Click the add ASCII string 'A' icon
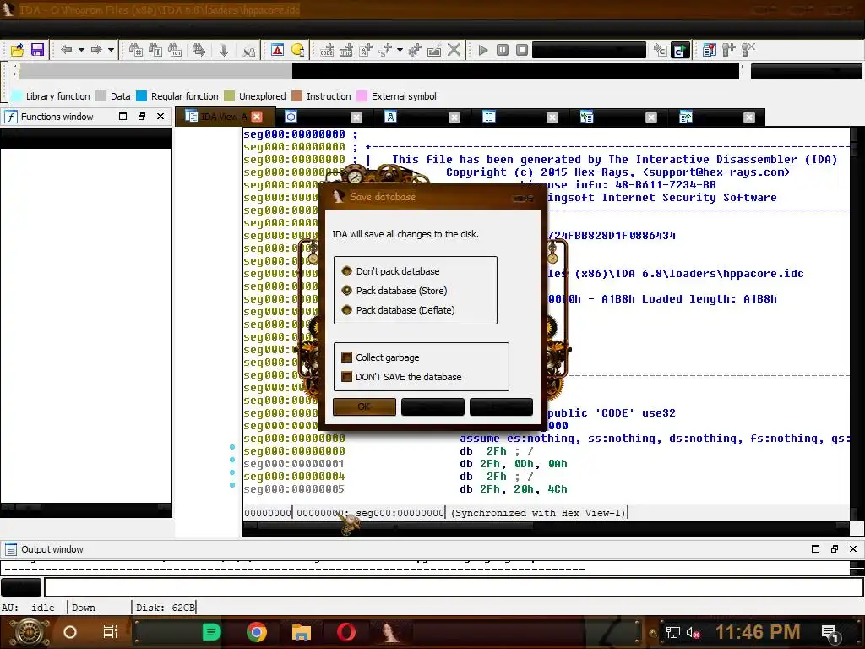This screenshot has width=865, height=649. click(x=366, y=50)
